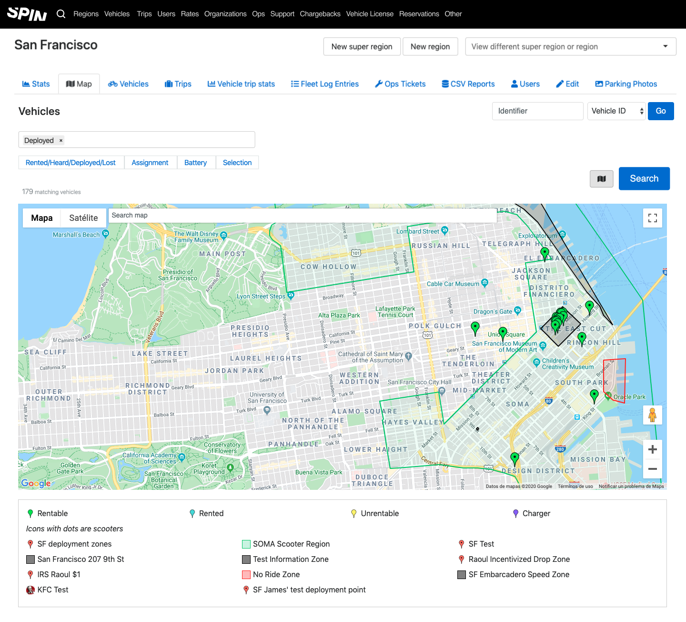Remove the Deployed filter tag
Screen dimensions: 686x622
click(61, 140)
